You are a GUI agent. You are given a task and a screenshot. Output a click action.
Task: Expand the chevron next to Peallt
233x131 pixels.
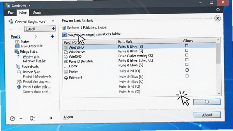[x=36, y=37]
